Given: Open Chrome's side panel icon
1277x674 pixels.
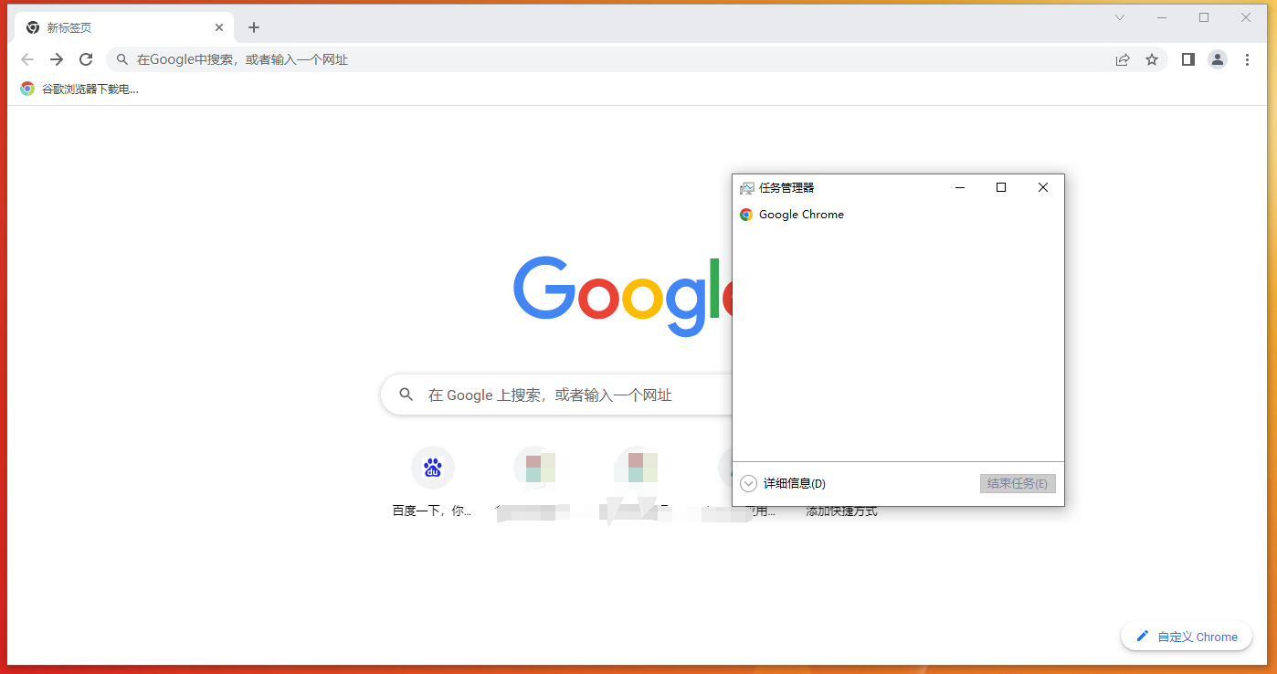Looking at the screenshot, I should tap(1187, 59).
